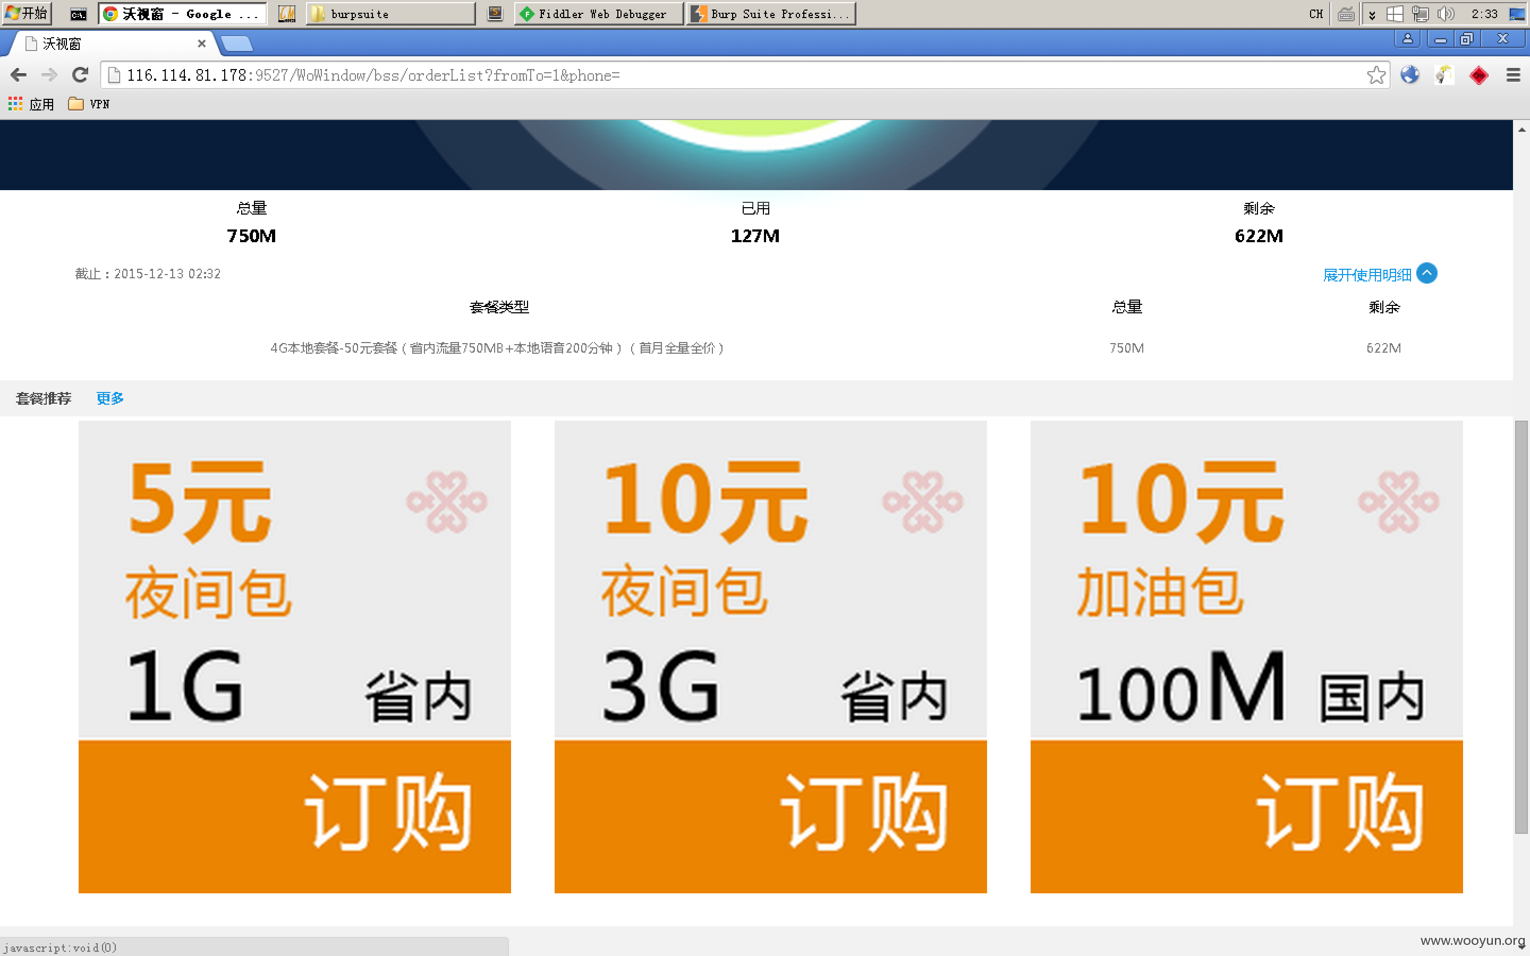
Task: Click the 剩余 622M bold value
Action: point(1258,236)
